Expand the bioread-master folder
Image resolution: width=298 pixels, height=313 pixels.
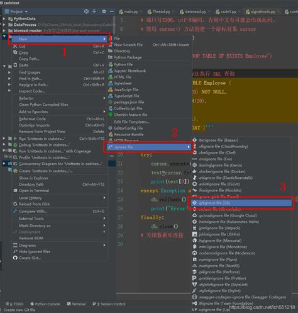4,31
